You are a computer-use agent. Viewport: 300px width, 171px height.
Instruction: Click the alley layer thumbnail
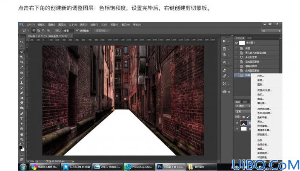[243, 123]
